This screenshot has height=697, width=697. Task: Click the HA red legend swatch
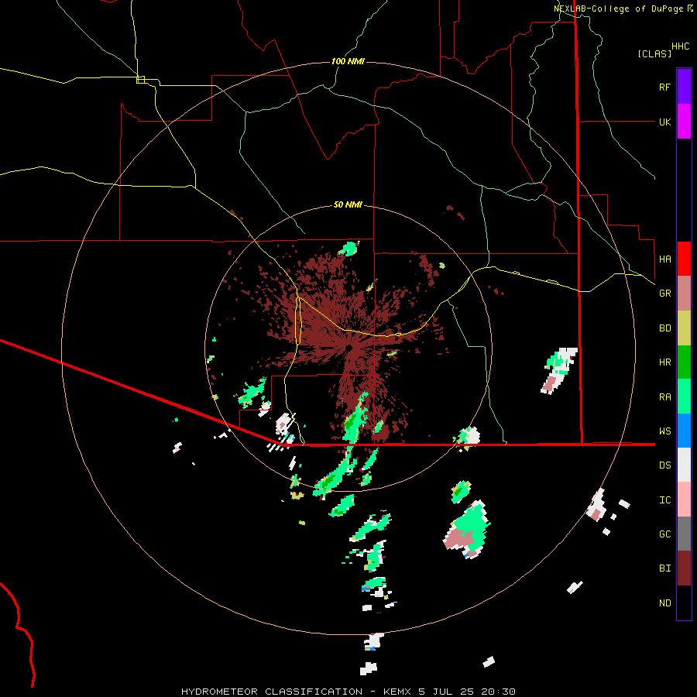(684, 259)
